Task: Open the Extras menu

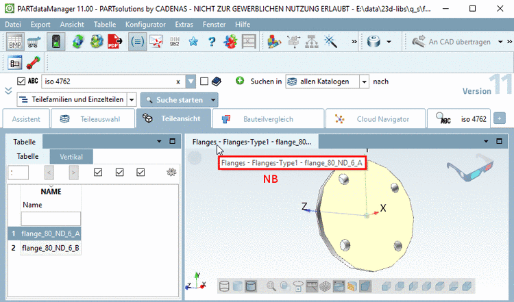Action: (184, 25)
